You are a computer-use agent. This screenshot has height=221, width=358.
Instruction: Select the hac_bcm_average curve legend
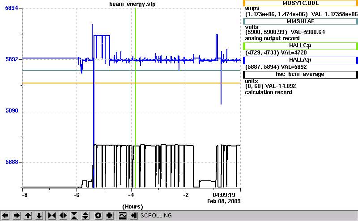pos(300,75)
